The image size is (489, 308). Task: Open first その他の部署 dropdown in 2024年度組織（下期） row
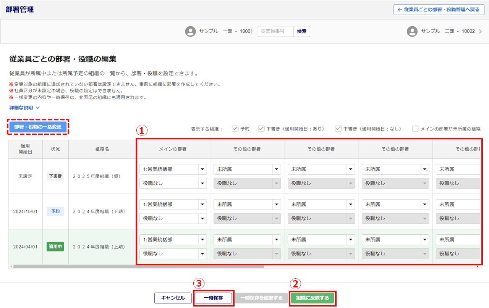pyautogui.click(x=247, y=205)
